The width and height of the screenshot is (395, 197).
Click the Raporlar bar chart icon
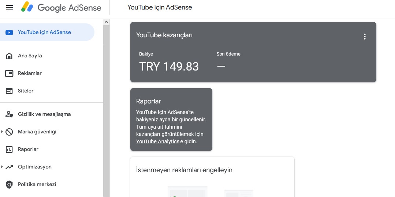pyautogui.click(x=9, y=149)
